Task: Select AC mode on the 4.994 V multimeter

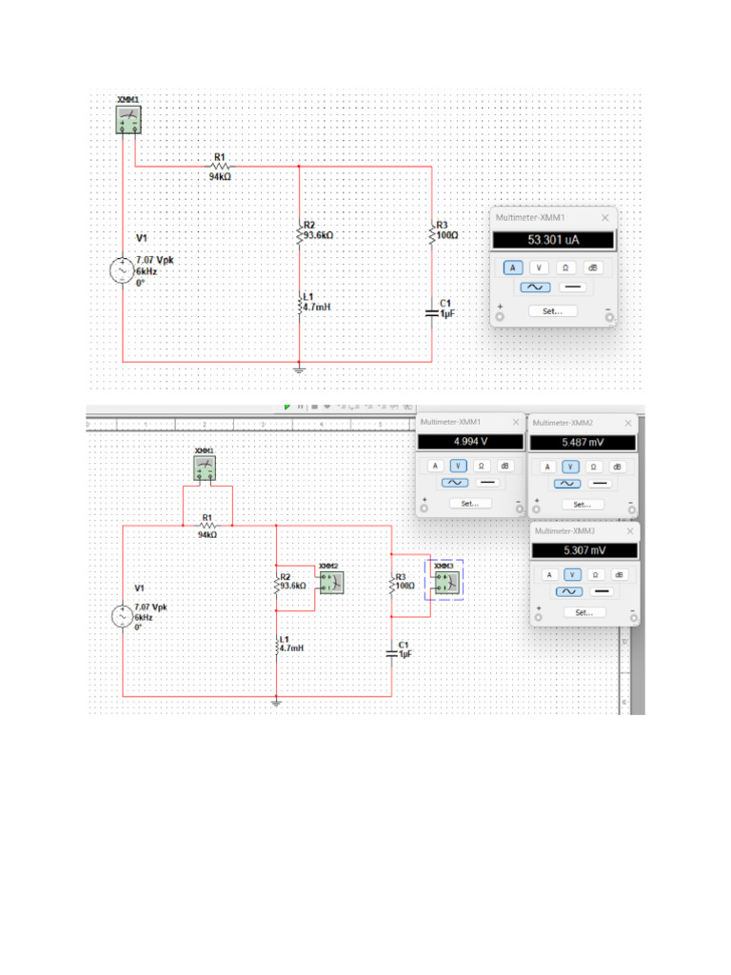Action: click(455, 483)
